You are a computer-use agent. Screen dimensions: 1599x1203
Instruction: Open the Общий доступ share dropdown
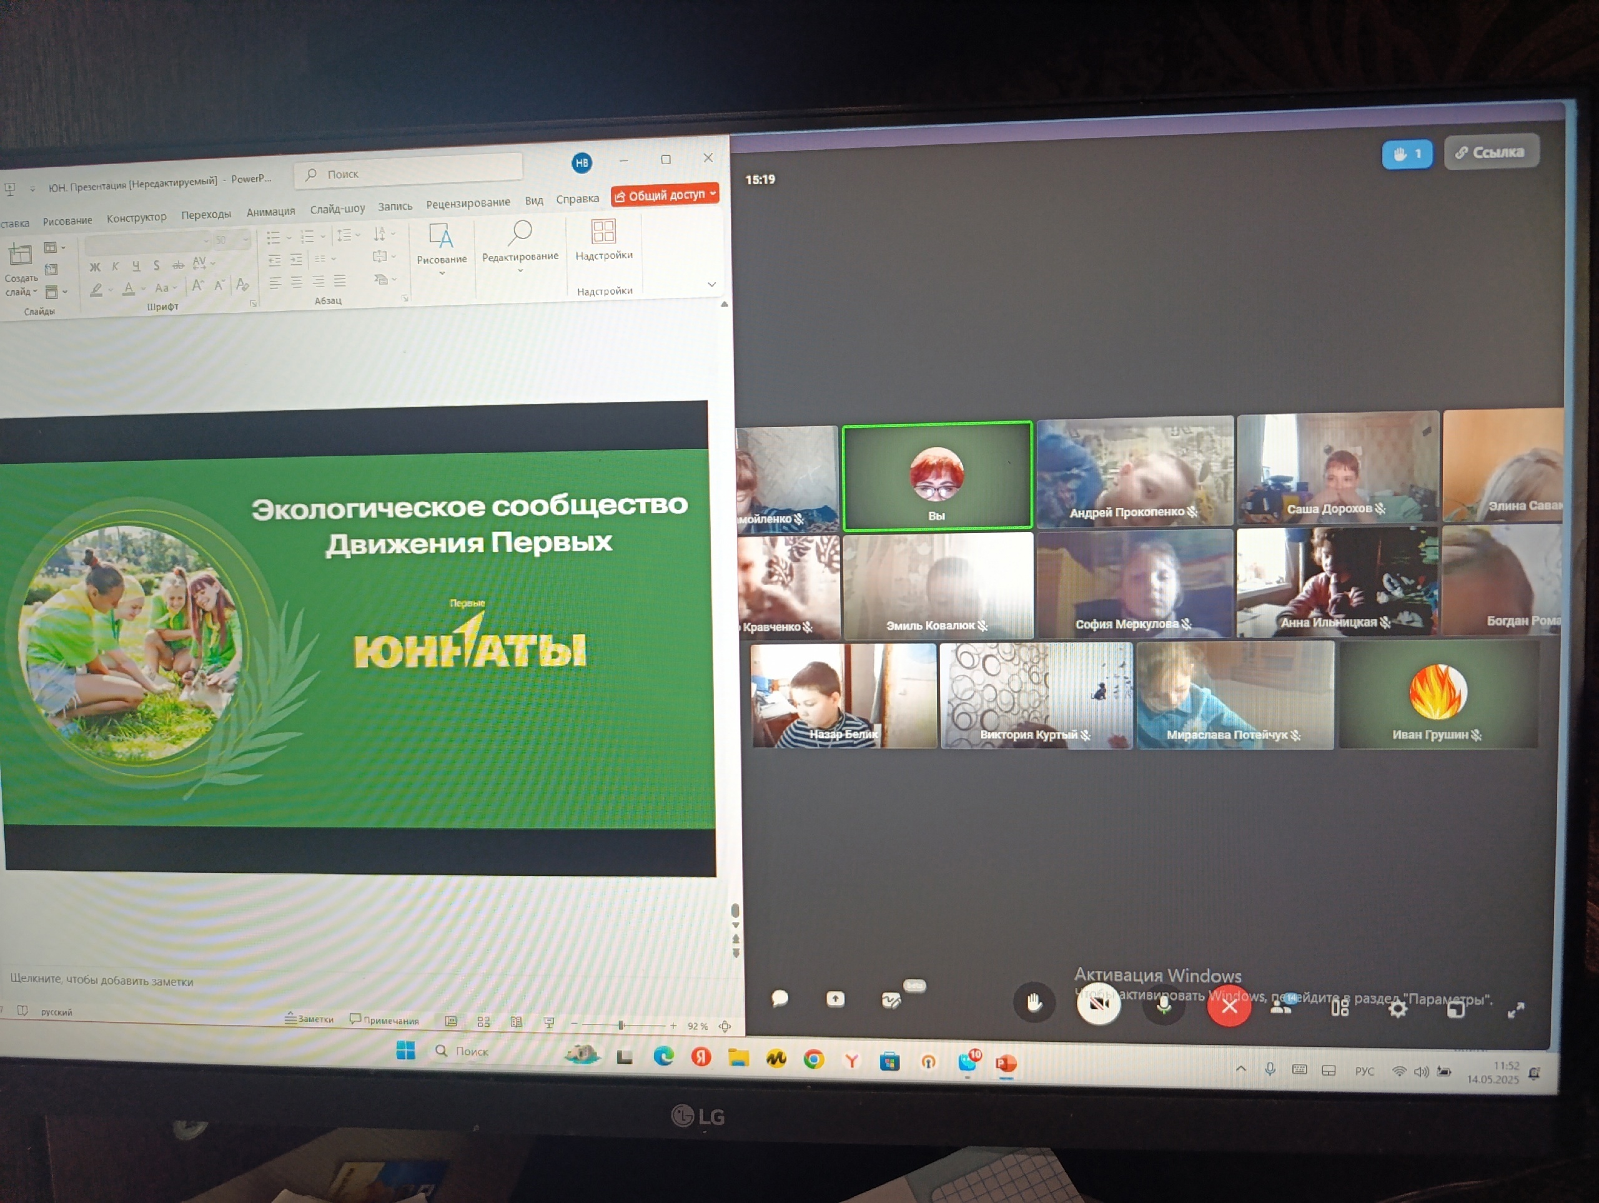pyautogui.click(x=665, y=194)
